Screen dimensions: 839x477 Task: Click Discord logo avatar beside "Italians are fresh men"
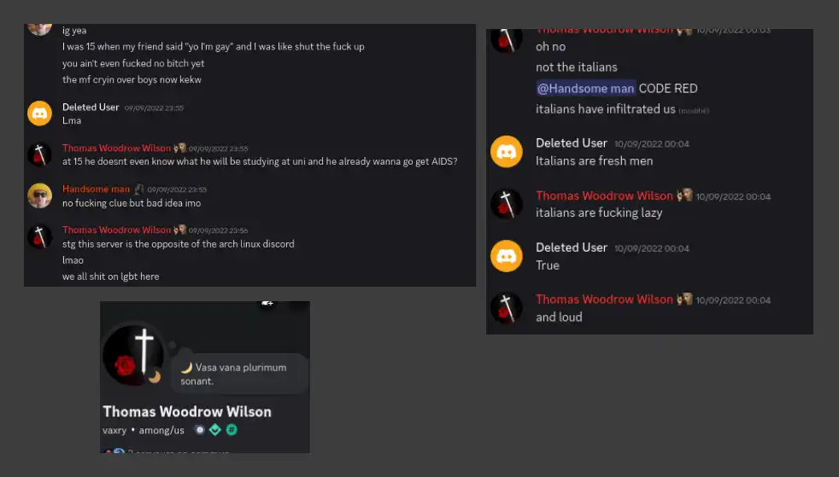click(x=506, y=152)
